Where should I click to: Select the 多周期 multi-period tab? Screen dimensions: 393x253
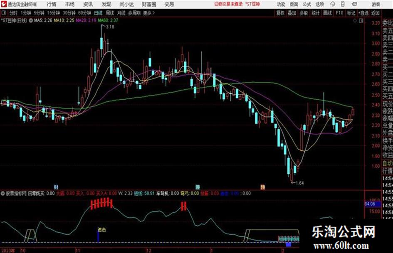(134, 13)
